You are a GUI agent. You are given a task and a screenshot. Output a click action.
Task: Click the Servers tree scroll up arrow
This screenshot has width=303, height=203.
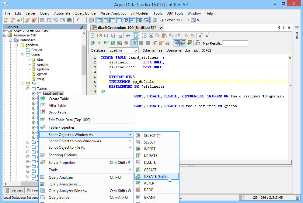[84, 33]
